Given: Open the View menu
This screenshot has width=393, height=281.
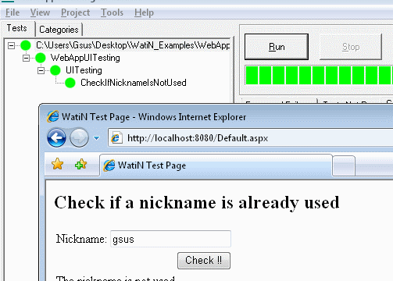Looking at the screenshot, I should click(x=40, y=12).
